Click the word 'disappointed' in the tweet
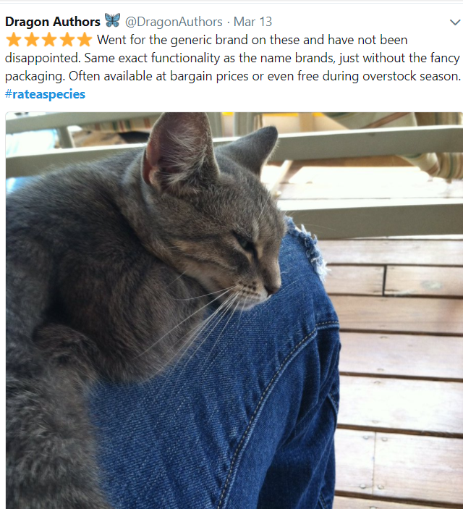The image size is (463, 509). (x=42, y=59)
